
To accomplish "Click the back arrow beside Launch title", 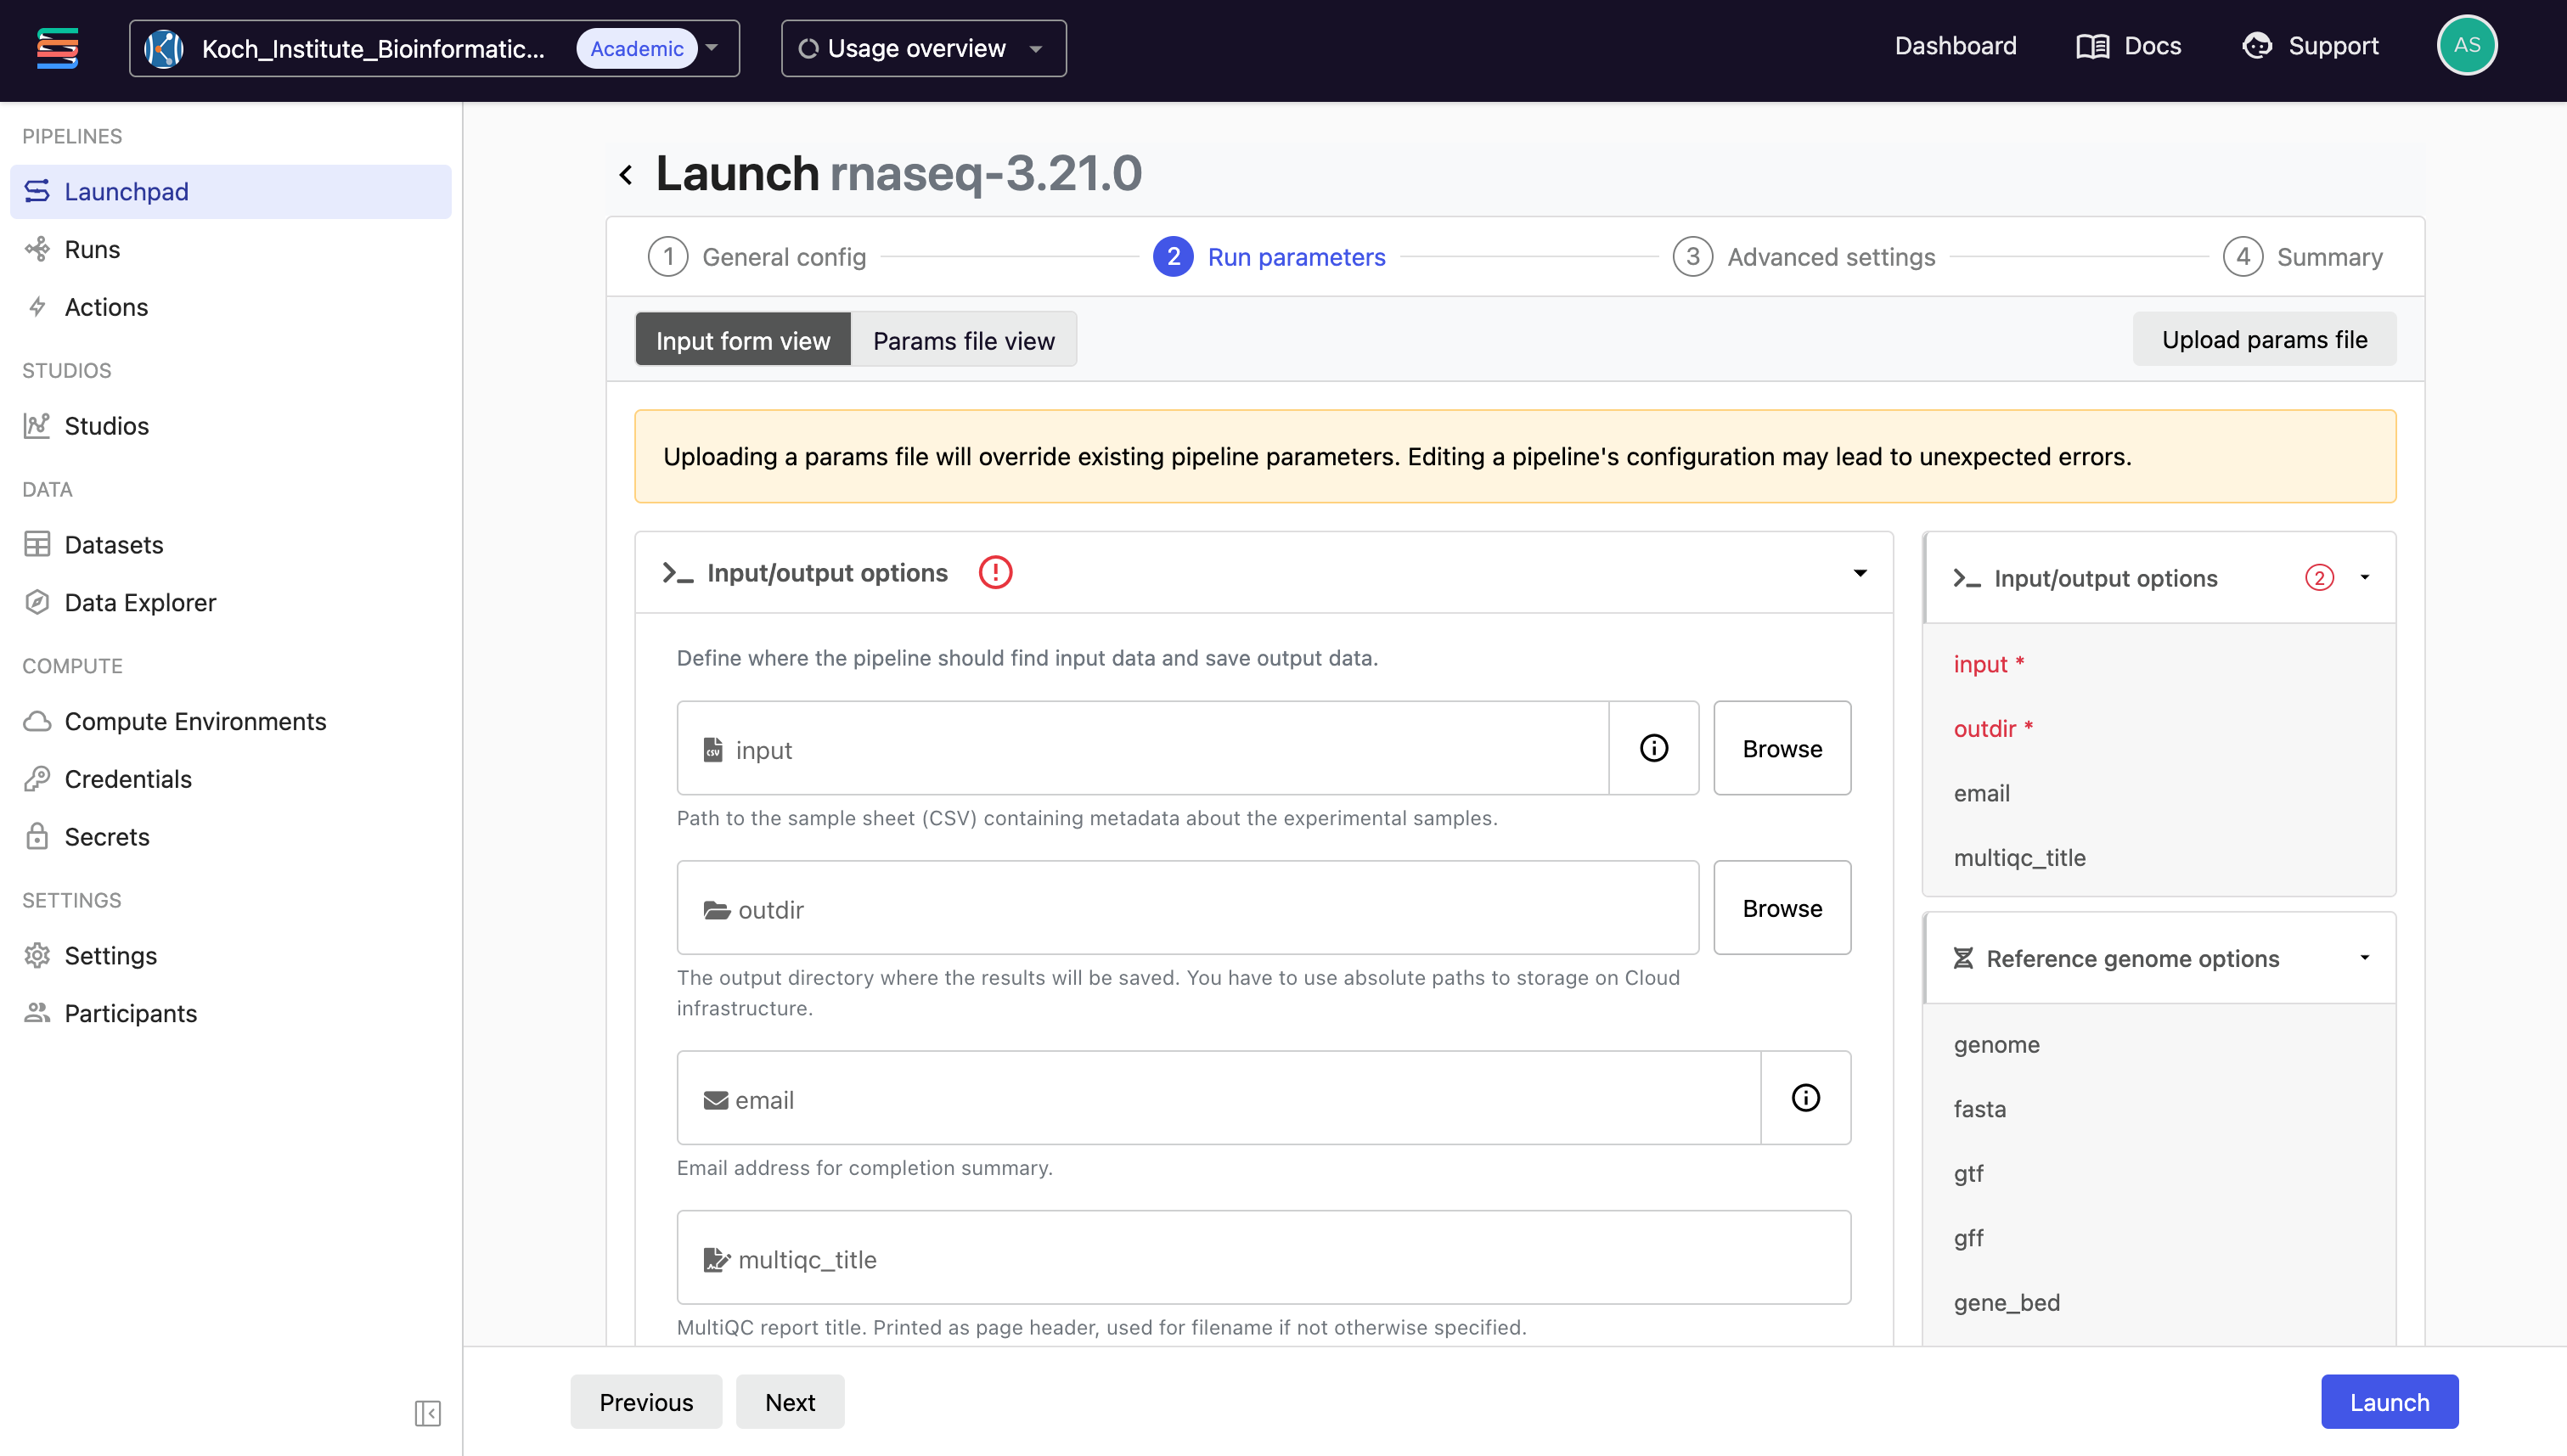I will click(x=626, y=175).
